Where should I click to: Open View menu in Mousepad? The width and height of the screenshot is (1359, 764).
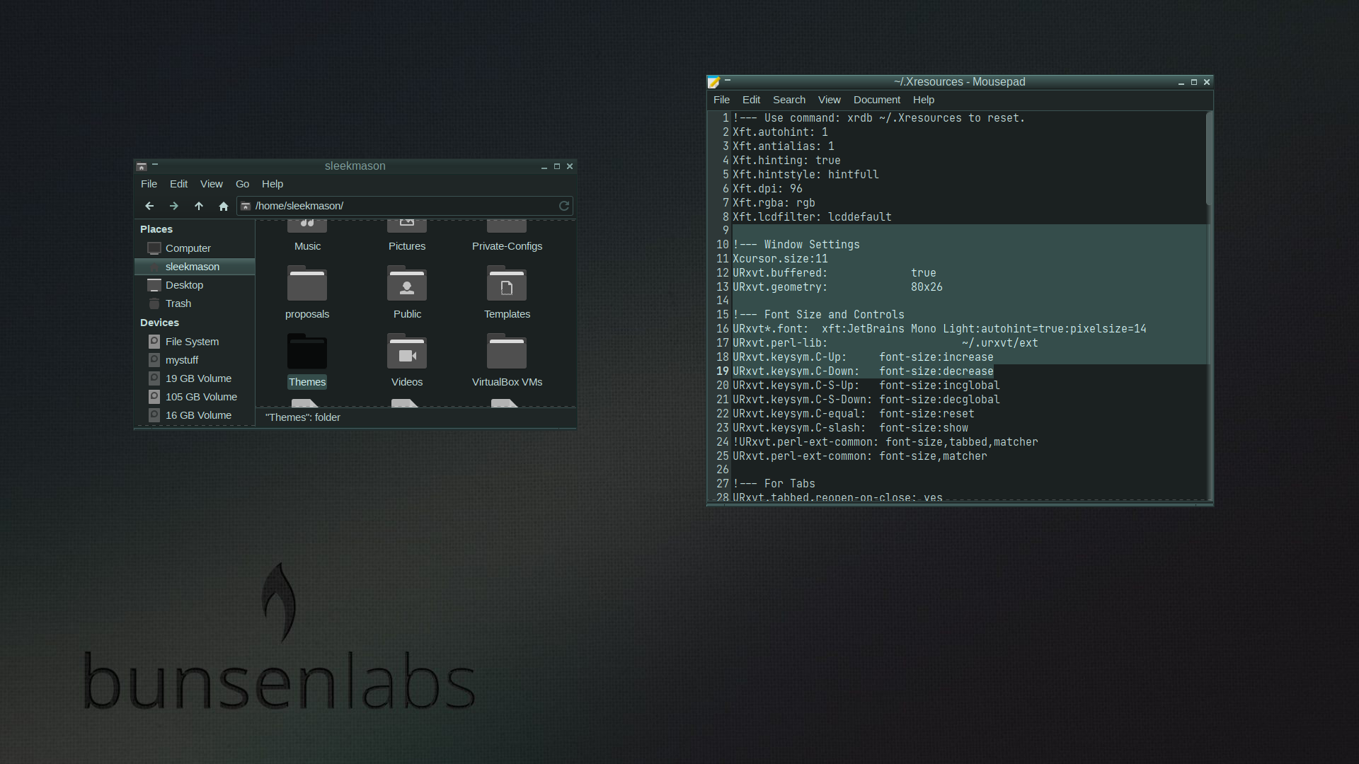pyautogui.click(x=830, y=100)
